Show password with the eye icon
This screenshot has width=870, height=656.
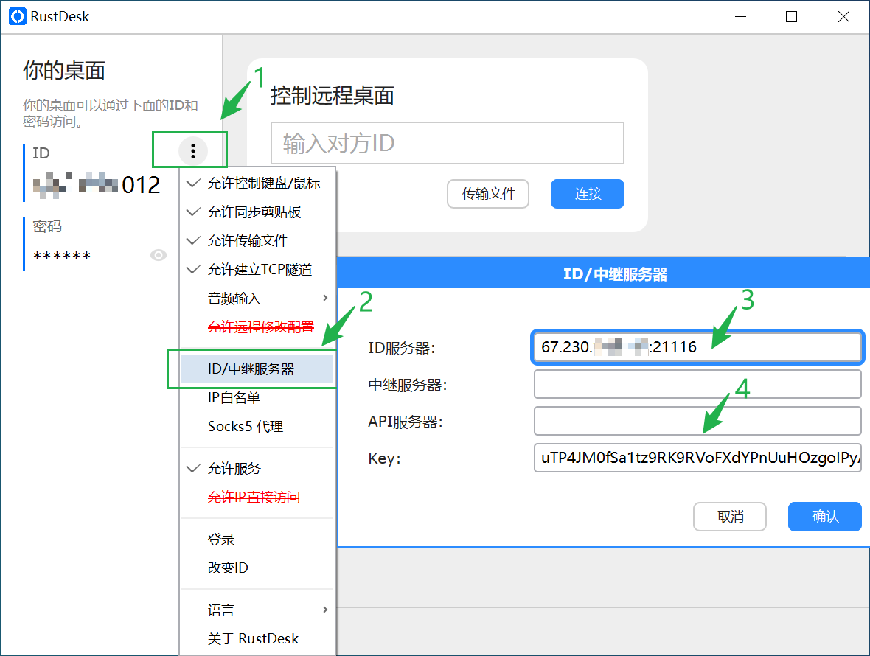tap(158, 255)
